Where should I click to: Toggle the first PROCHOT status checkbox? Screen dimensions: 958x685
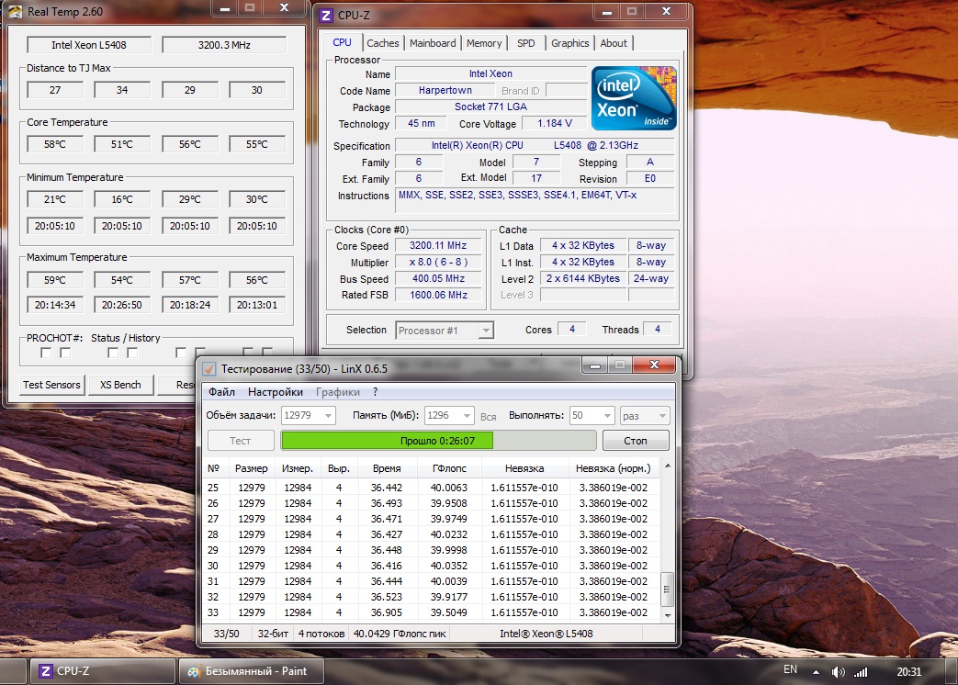pyautogui.click(x=46, y=353)
